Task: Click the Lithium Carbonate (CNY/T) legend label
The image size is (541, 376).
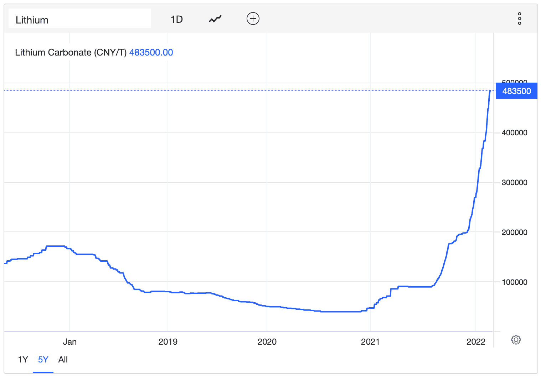Action: tap(71, 52)
